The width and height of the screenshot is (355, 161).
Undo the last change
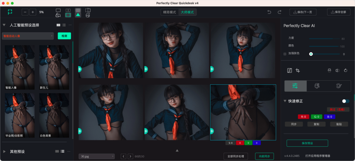pos(269,12)
